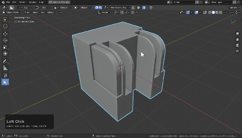Click the camera view icon
Image resolution: width=242 pixels, height=138 pixels.
pos(237,45)
